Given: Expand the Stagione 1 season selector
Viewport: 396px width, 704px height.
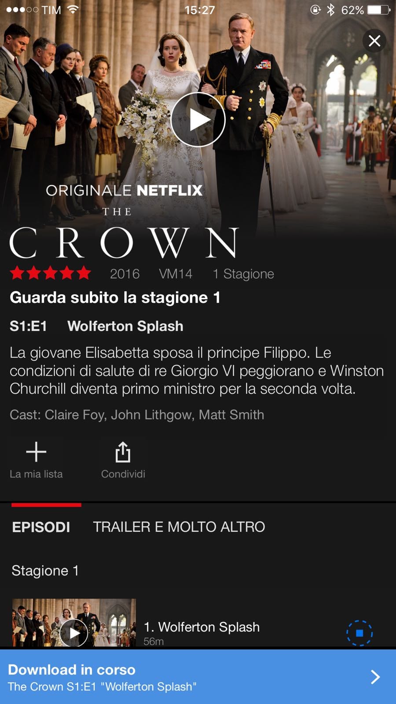Looking at the screenshot, I should coord(45,571).
